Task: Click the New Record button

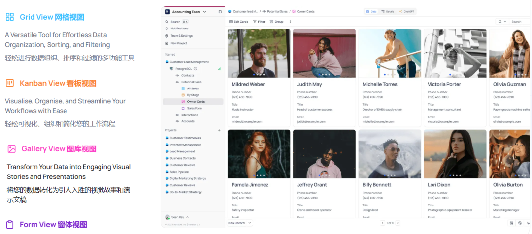Action: click(236, 223)
